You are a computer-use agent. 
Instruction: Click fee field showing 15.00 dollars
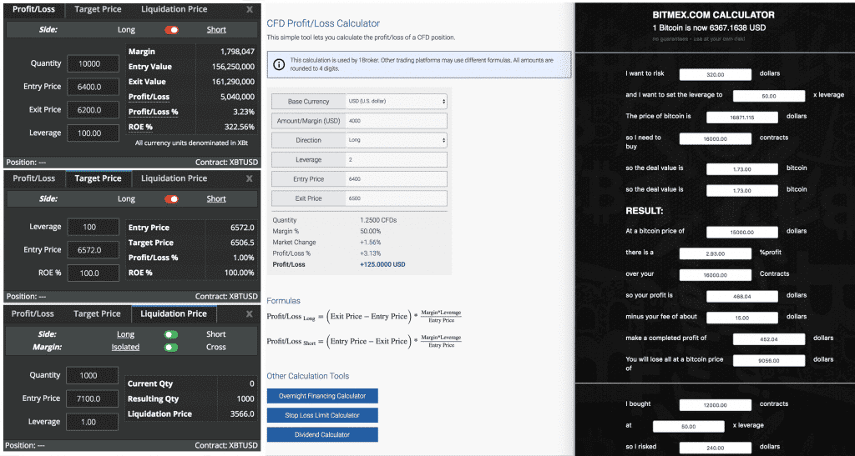(742, 318)
